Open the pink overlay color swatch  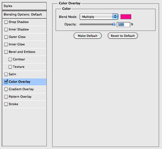[x=126, y=17]
